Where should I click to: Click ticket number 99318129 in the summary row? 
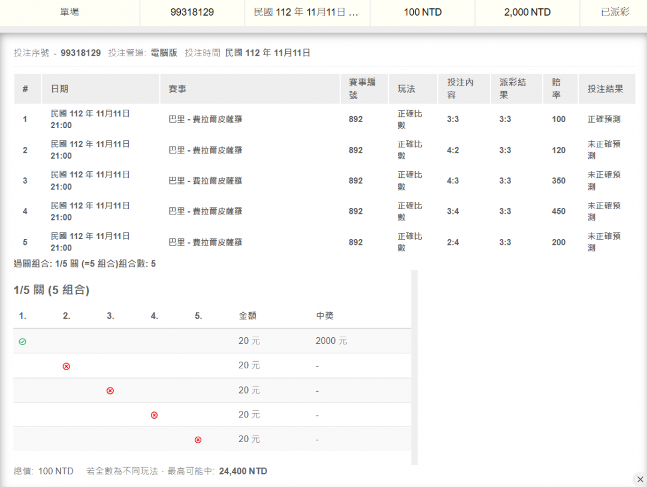(x=192, y=13)
